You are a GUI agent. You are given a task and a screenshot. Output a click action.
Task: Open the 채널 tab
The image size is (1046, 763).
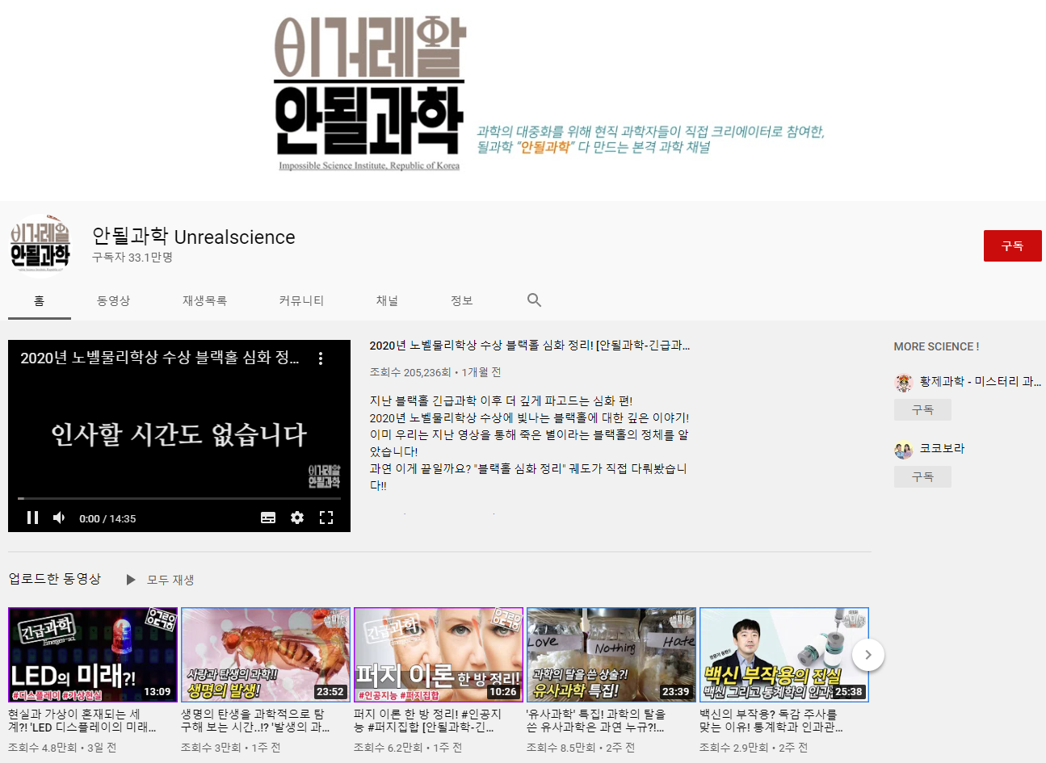[x=387, y=300]
